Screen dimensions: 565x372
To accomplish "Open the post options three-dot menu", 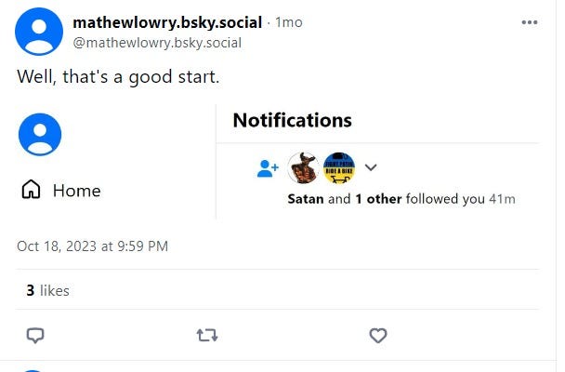I will point(530,22).
